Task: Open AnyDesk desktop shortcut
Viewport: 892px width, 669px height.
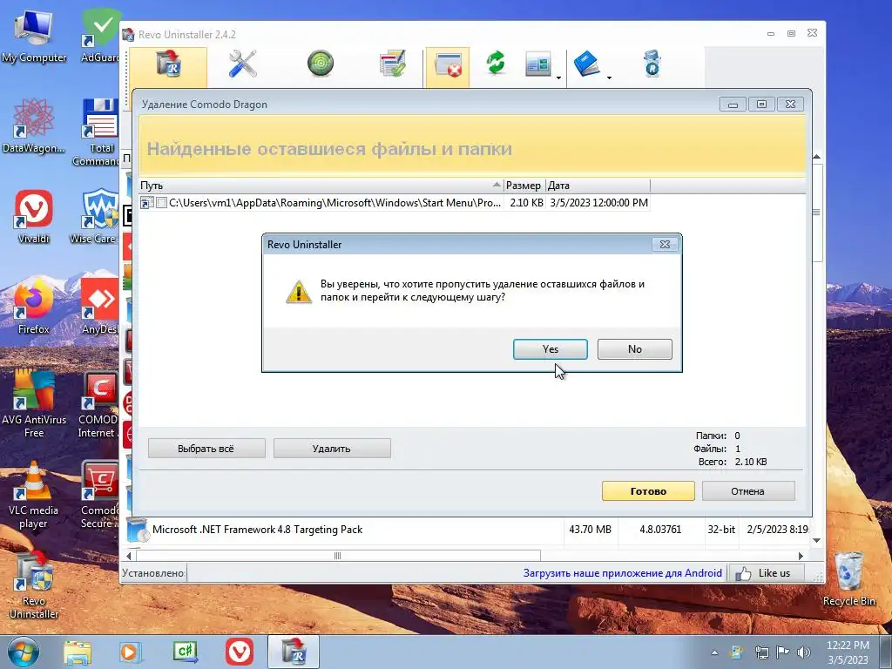Action: pos(100,307)
